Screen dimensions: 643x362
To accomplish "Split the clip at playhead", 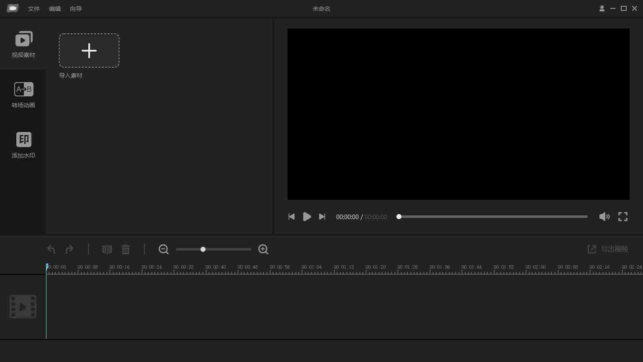I will click(x=107, y=249).
